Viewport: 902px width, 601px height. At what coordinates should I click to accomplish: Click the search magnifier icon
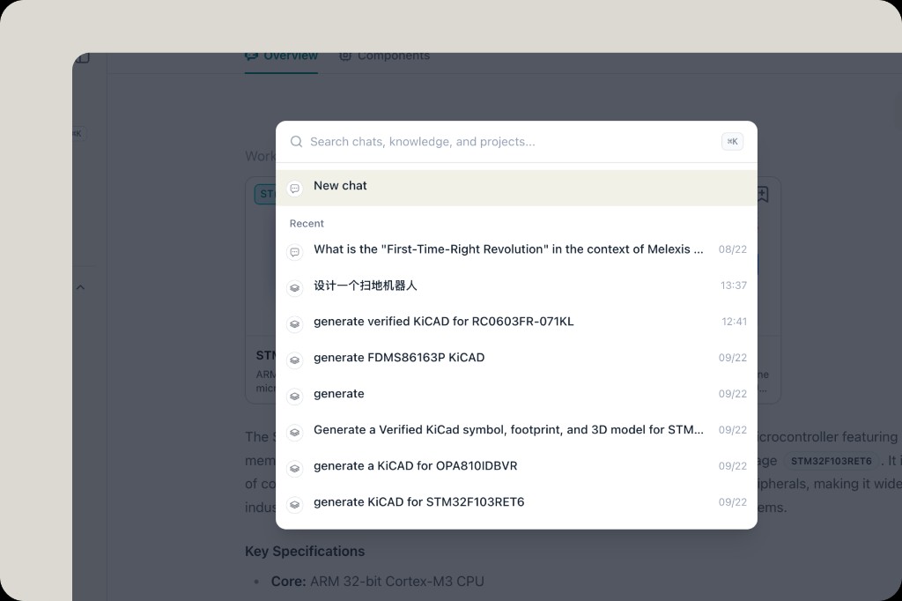coord(296,142)
